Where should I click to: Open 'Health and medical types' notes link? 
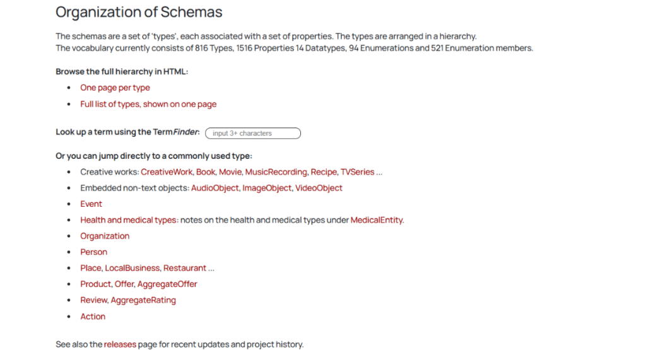(129, 220)
